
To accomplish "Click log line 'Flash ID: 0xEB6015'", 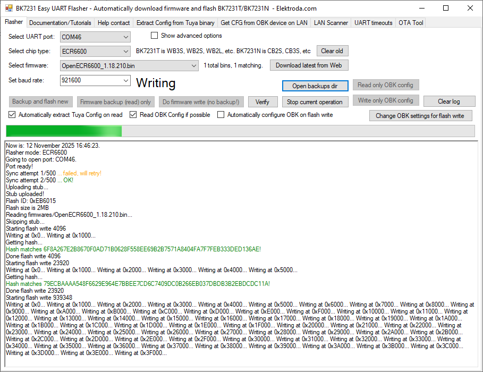I will (x=31, y=201).
